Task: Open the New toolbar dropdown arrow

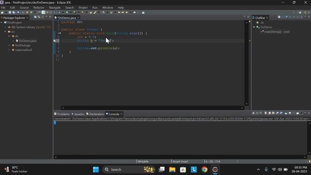Action: click(x=6, y=13)
